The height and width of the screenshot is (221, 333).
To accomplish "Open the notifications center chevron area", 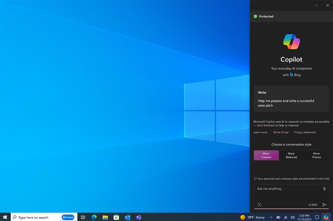I will [x=317, y=217].
